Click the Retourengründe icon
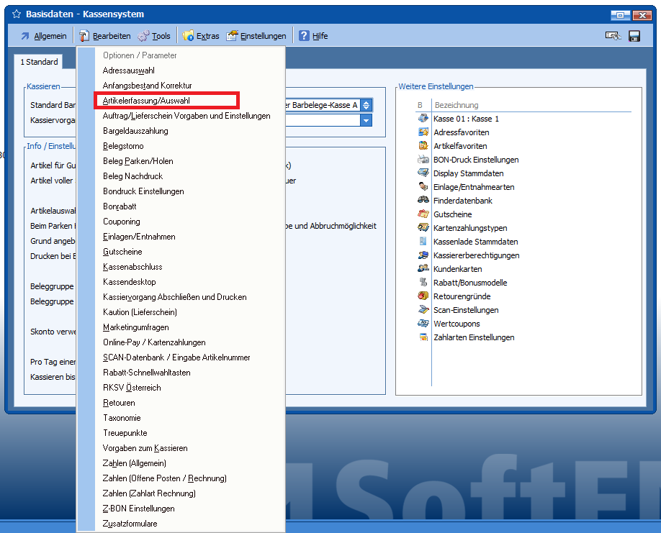The image size is (661, 533). (423, 296)
